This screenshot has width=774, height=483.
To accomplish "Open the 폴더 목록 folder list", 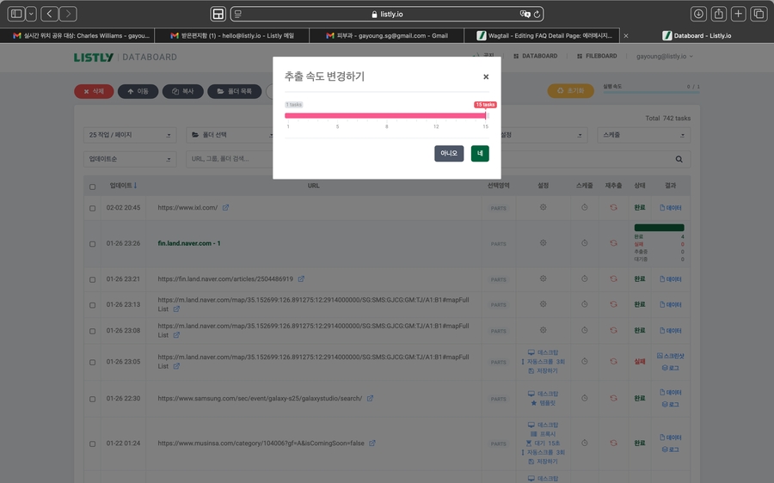I will (x=235, y=91).
